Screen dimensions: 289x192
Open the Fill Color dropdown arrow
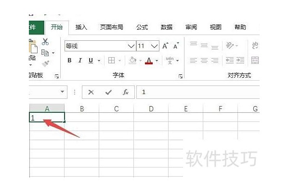pyautogui.click(x=141, y=60)
